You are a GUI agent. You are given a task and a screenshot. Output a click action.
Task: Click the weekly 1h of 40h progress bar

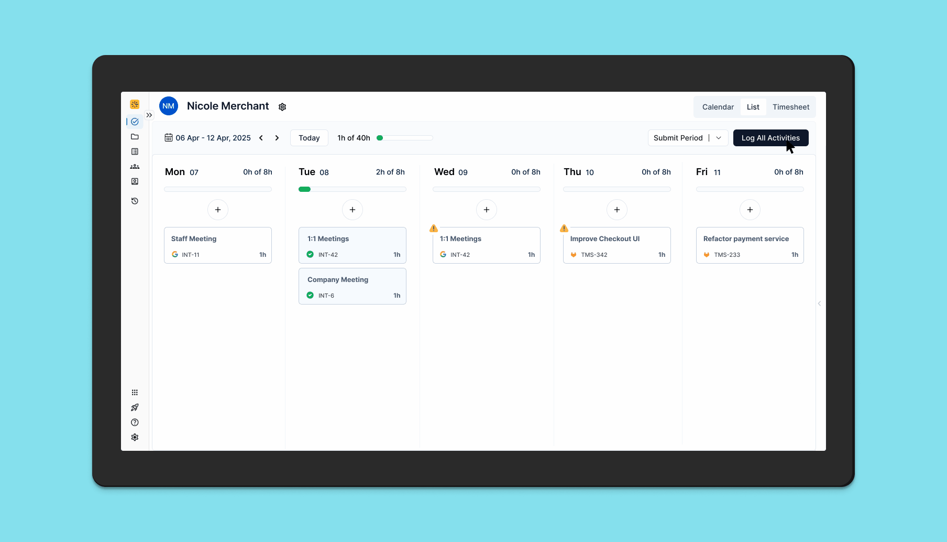point(404,138)
